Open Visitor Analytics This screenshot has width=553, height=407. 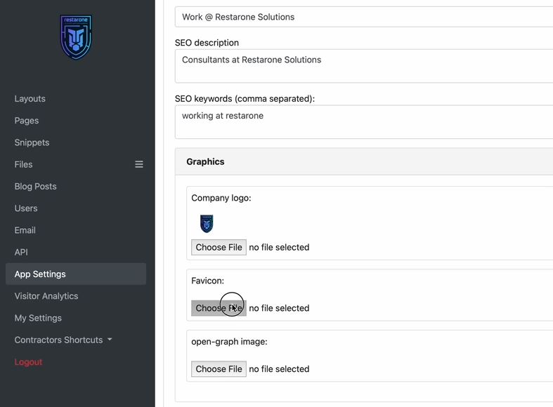[x=46, y=296]
